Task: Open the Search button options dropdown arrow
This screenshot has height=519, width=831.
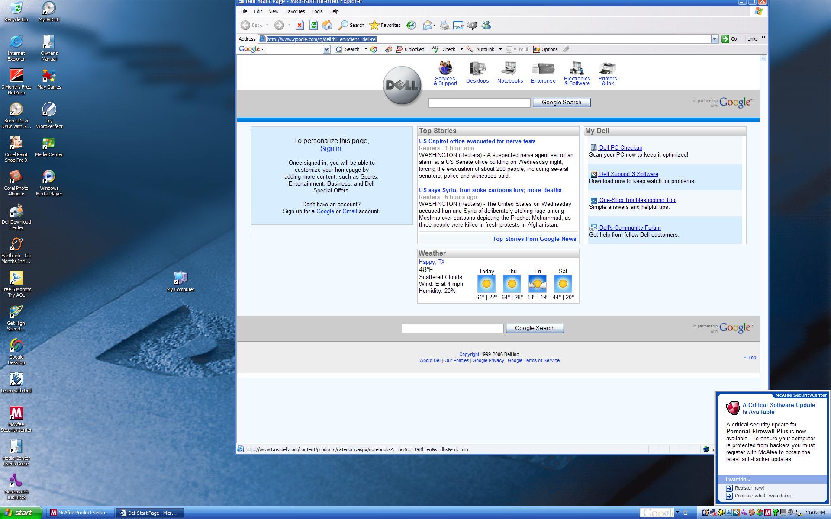Action: (366, 49)
